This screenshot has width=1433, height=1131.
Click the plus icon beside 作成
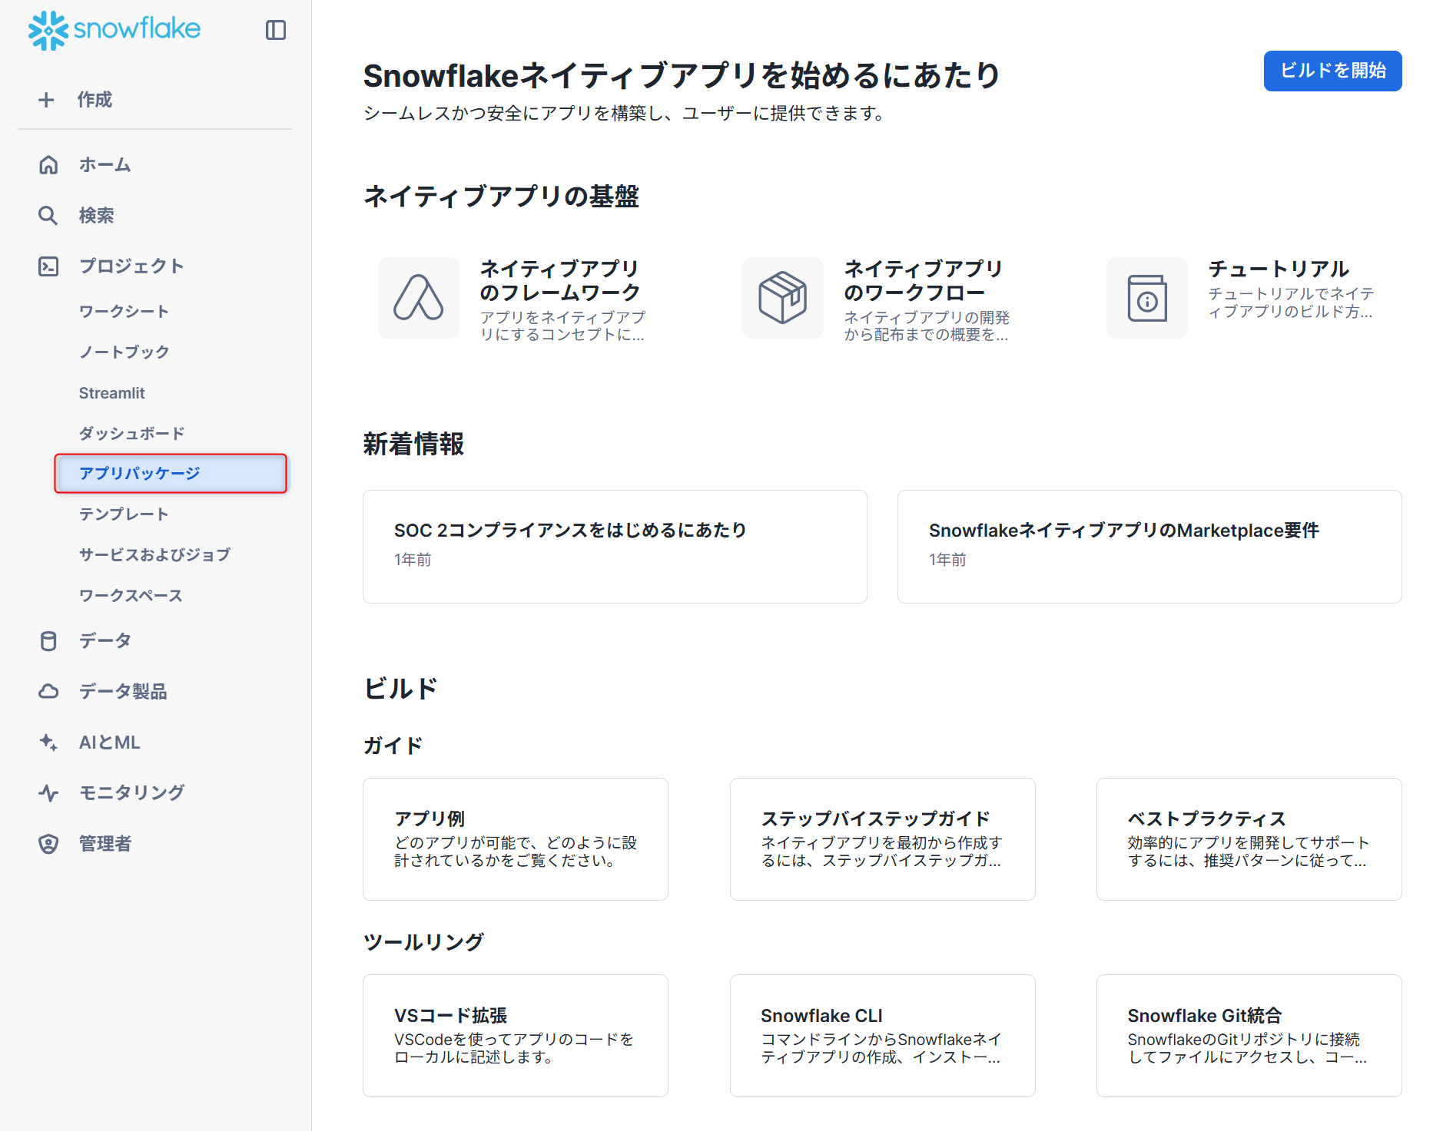pyautogui.click(x=46, y=100)
